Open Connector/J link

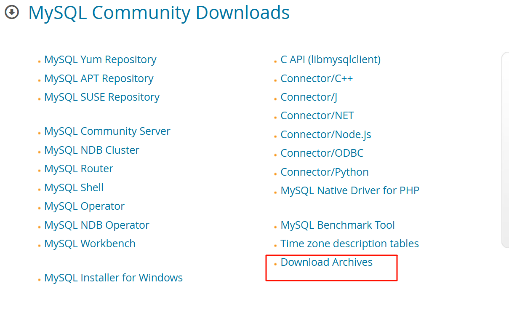309,97
